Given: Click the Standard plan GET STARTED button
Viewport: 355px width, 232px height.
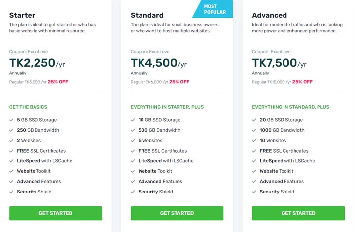Looking at the screenshot, I should (x=177, y=213).
